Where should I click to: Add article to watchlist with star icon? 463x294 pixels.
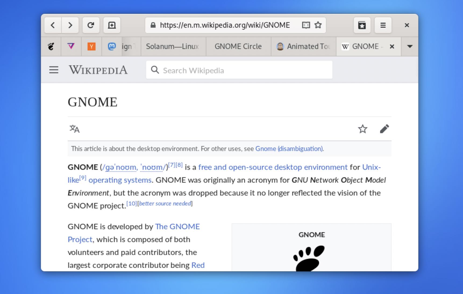pyautogui.click(x=363, y=129)
